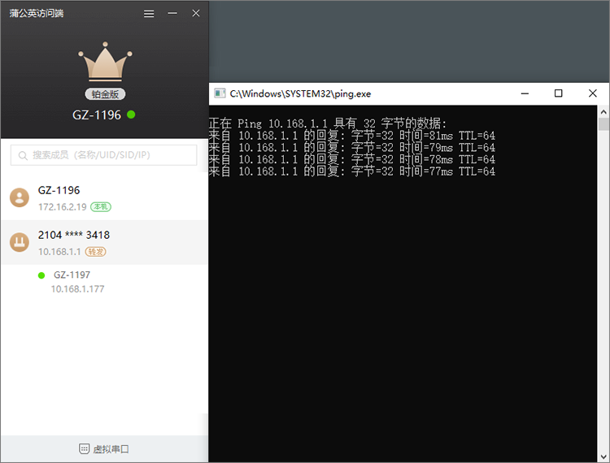Expand the 2104 **** 3418 router group
610x463 pixels.
coord(104,242)
